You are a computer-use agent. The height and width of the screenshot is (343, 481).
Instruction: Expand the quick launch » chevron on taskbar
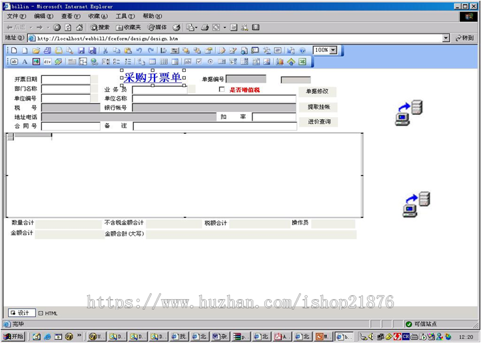coord(79,336)
